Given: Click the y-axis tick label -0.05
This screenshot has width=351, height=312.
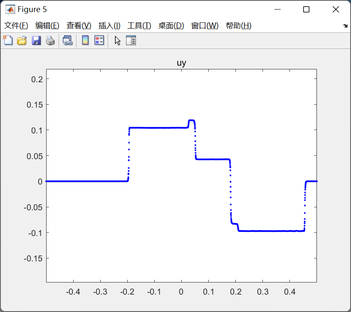Looking at the screenshot, I should [33, 207].
